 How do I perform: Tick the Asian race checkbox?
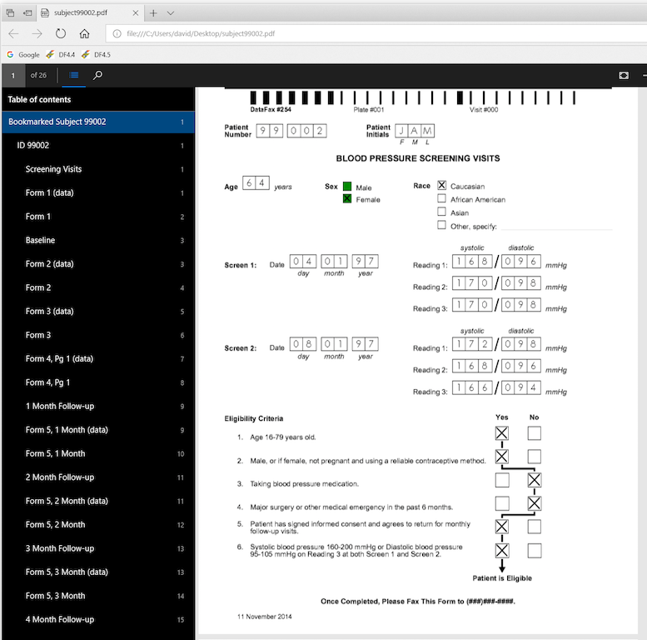tap(441, 212)
